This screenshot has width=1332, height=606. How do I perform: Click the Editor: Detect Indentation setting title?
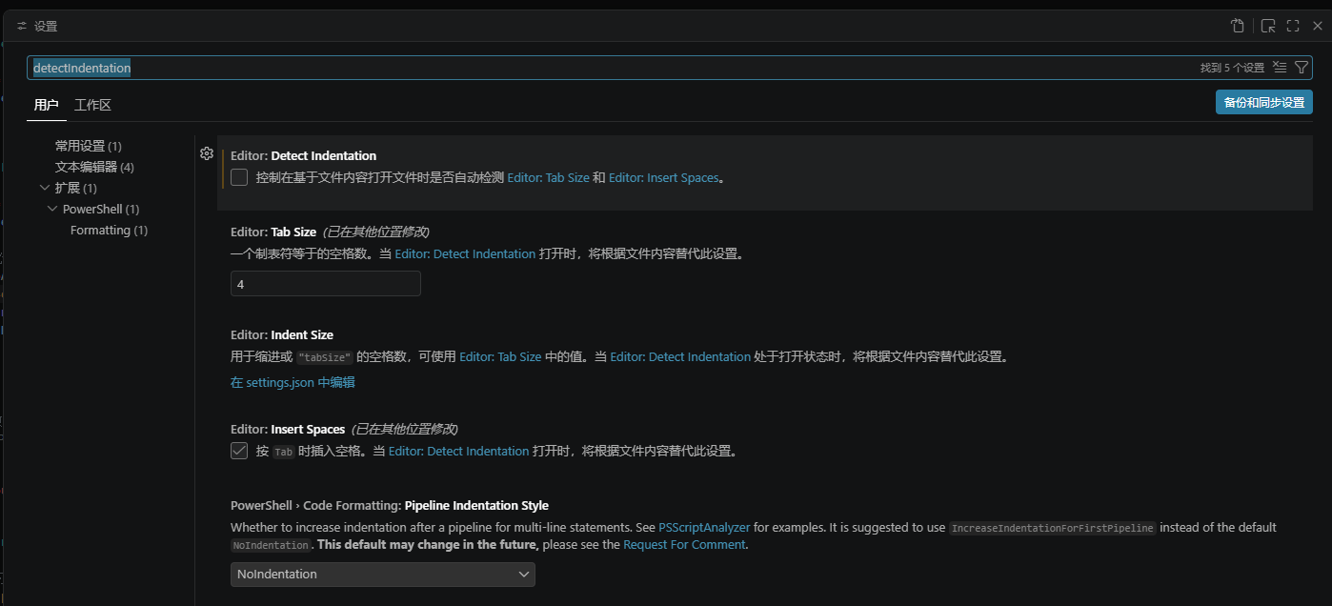303,155
